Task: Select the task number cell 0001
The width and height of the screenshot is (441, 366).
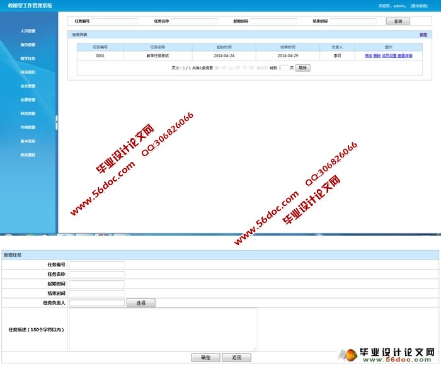Action: pos(100,55)
